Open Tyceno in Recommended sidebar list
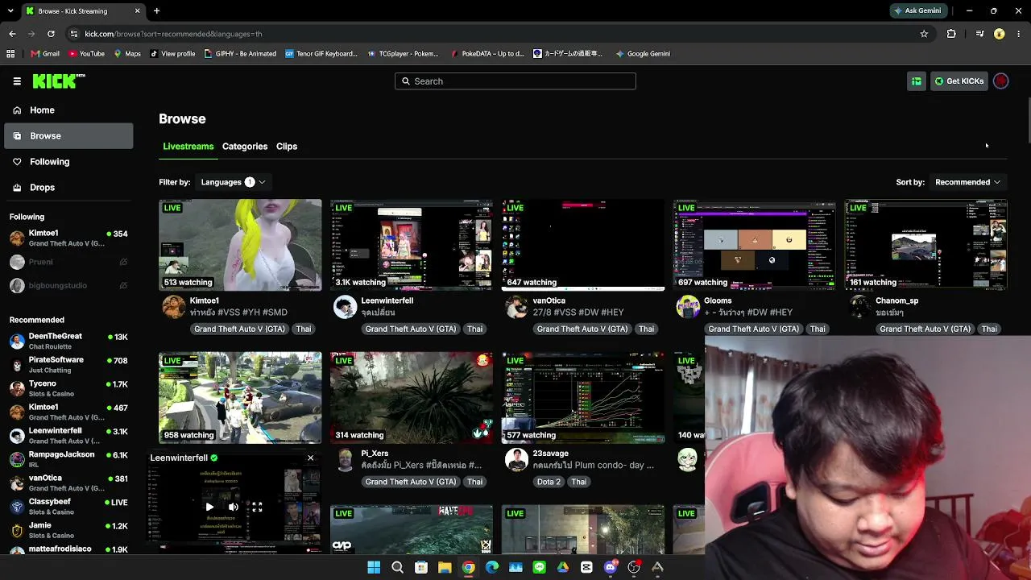1031x580 pixels. [x=68, y=388]
